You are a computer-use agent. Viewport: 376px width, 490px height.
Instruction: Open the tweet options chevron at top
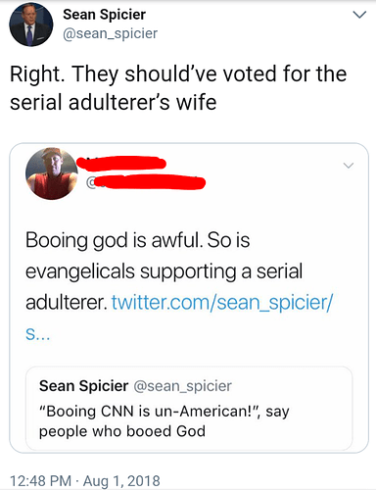pyautogui.click(x=359, y=15)
